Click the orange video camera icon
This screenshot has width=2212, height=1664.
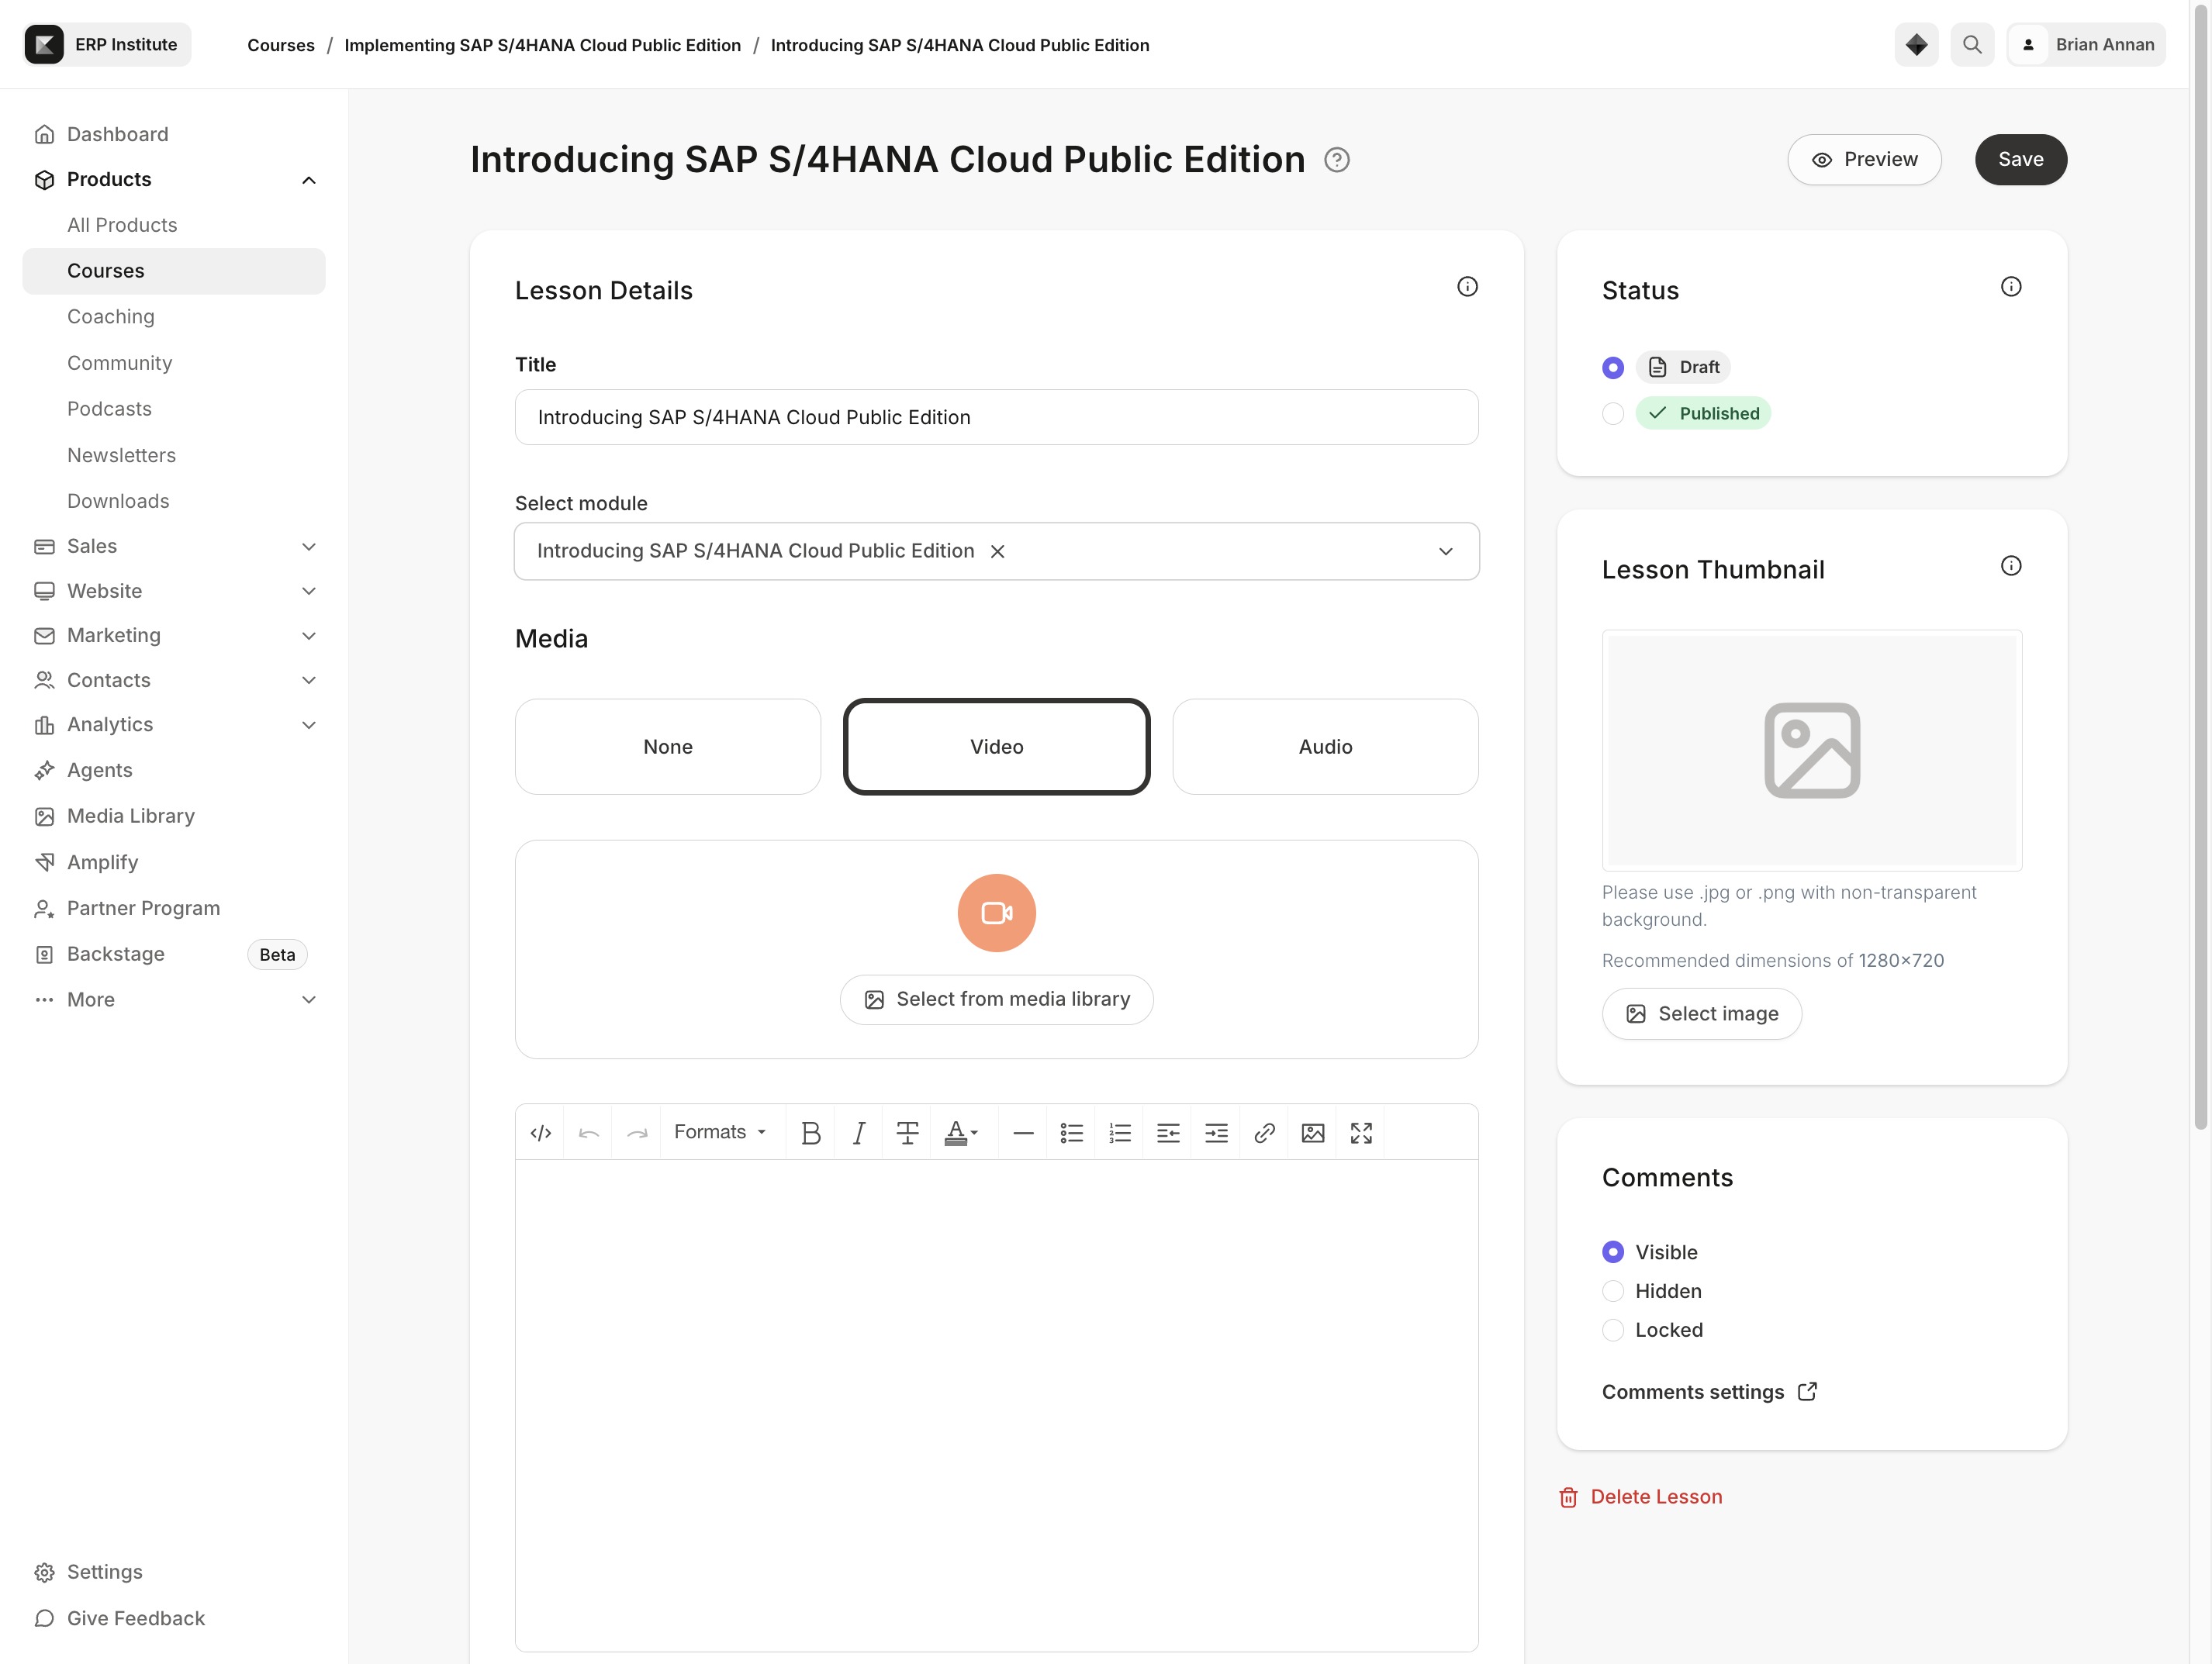997,913
